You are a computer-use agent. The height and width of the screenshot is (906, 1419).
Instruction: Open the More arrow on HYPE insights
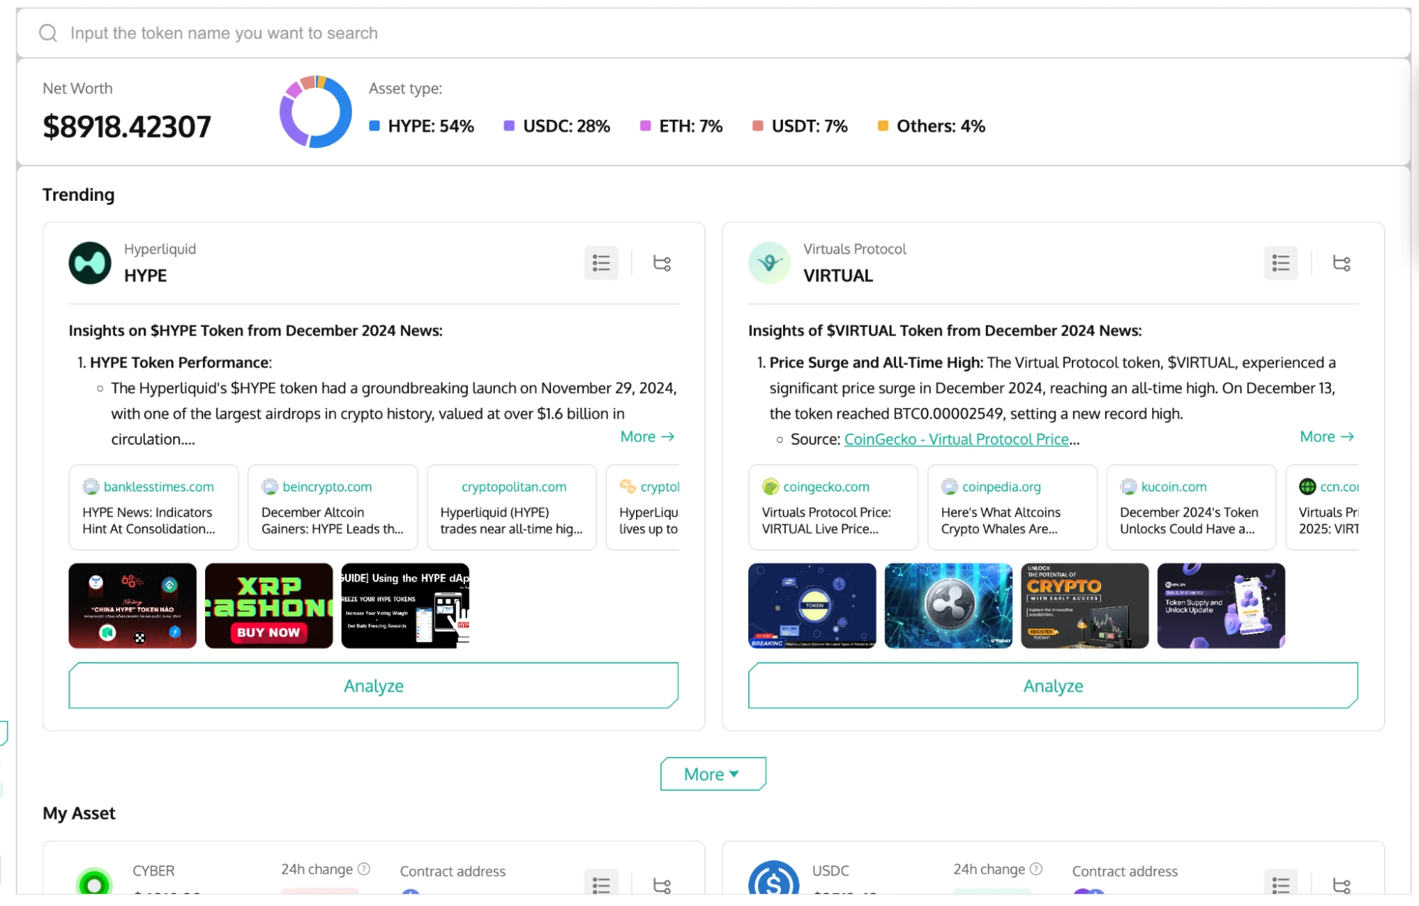point(647,436)
